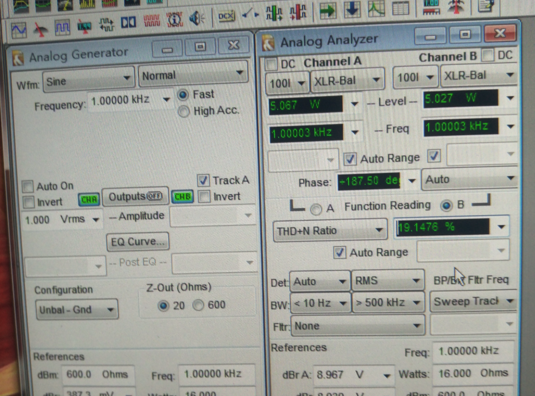
Task: Open the Fltr None filter dropdown
Action: coord(357,326)
